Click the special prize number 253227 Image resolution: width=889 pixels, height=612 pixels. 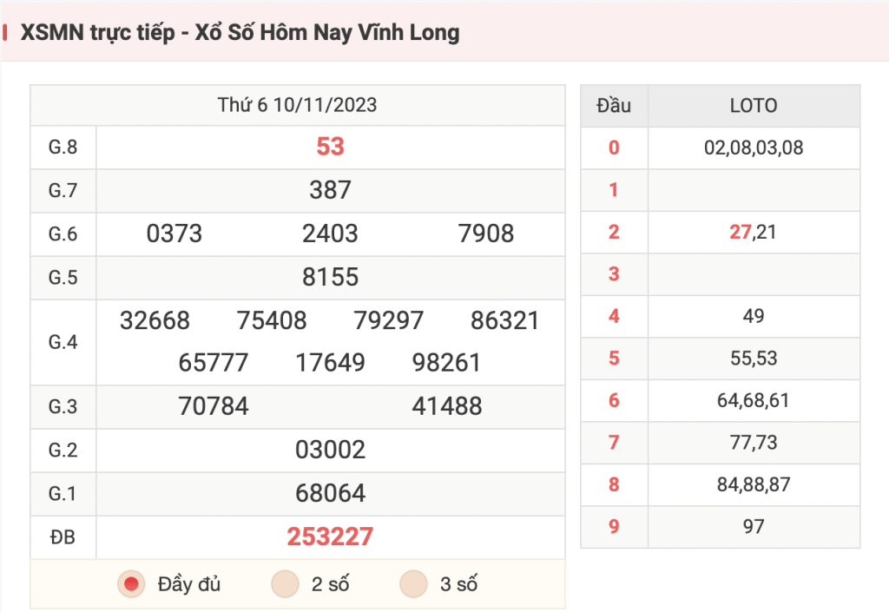[x=330, y=536]
